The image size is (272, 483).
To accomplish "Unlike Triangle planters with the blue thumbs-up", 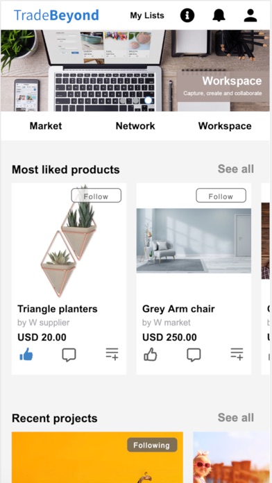I will (26, 355).
